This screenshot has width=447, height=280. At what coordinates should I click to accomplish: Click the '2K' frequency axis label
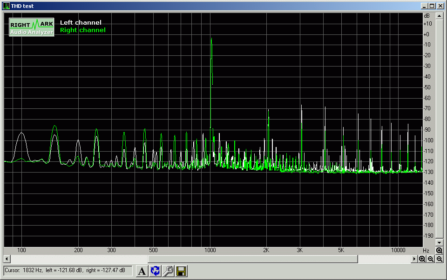(x=266, y=250)
